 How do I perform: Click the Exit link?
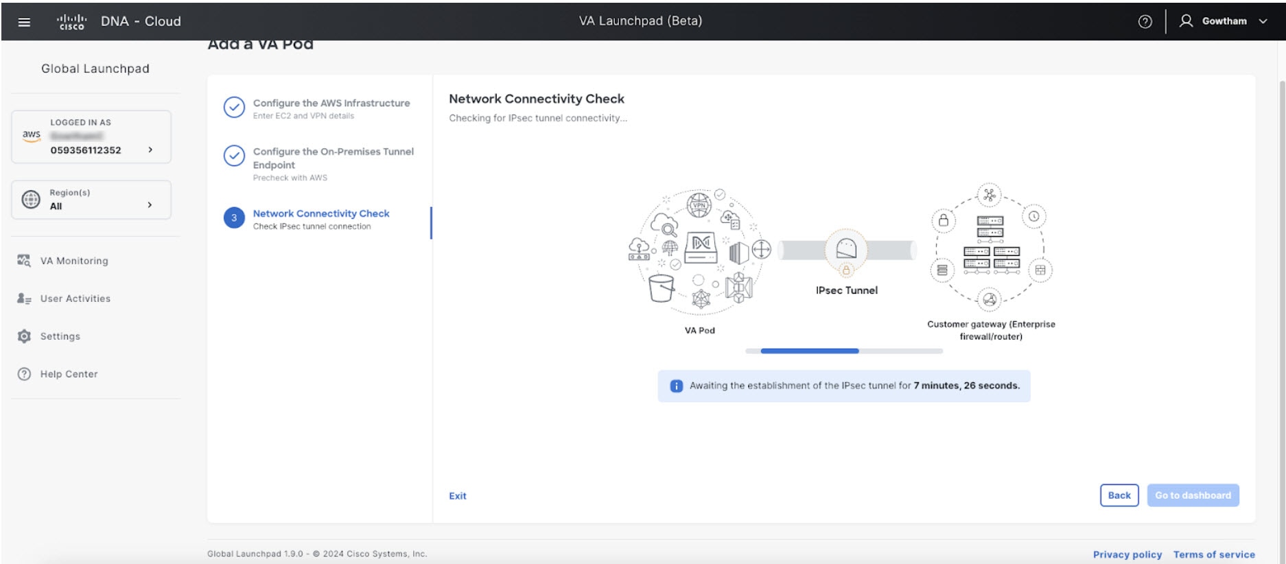pos(458,496)
